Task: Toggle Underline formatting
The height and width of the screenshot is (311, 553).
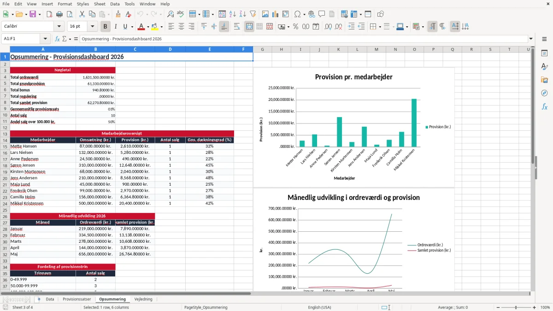Action: (x=125, y=27)
